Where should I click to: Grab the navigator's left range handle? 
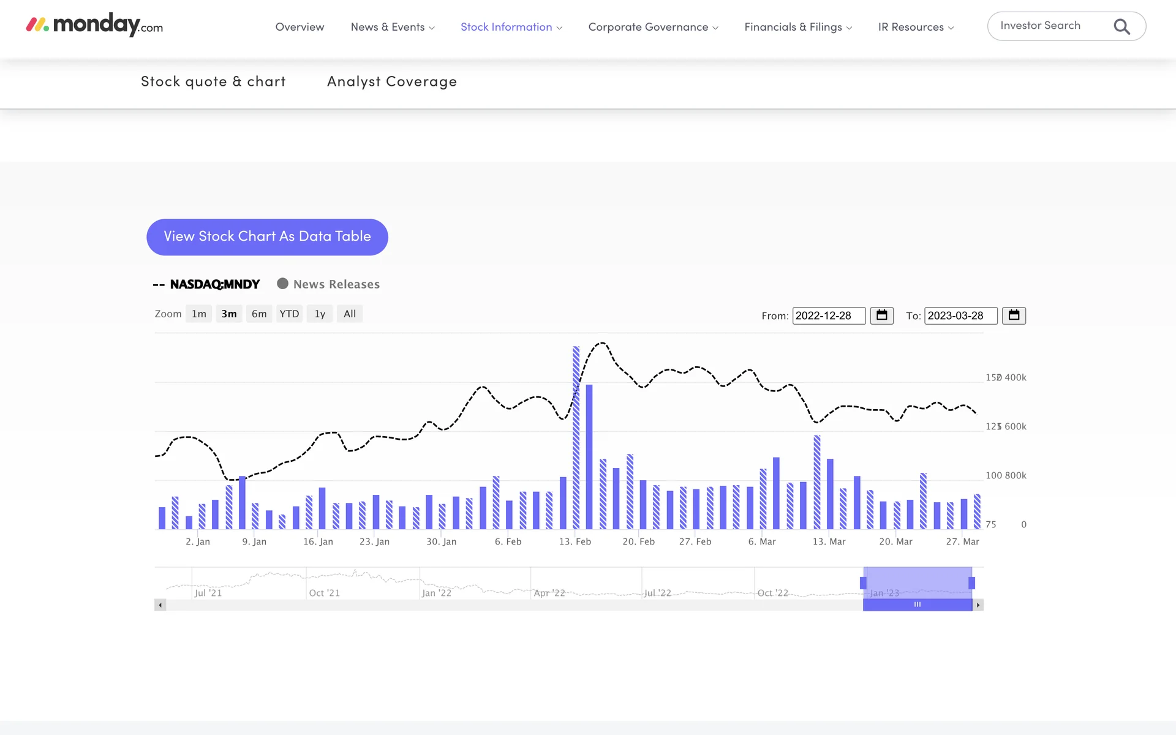863,582
